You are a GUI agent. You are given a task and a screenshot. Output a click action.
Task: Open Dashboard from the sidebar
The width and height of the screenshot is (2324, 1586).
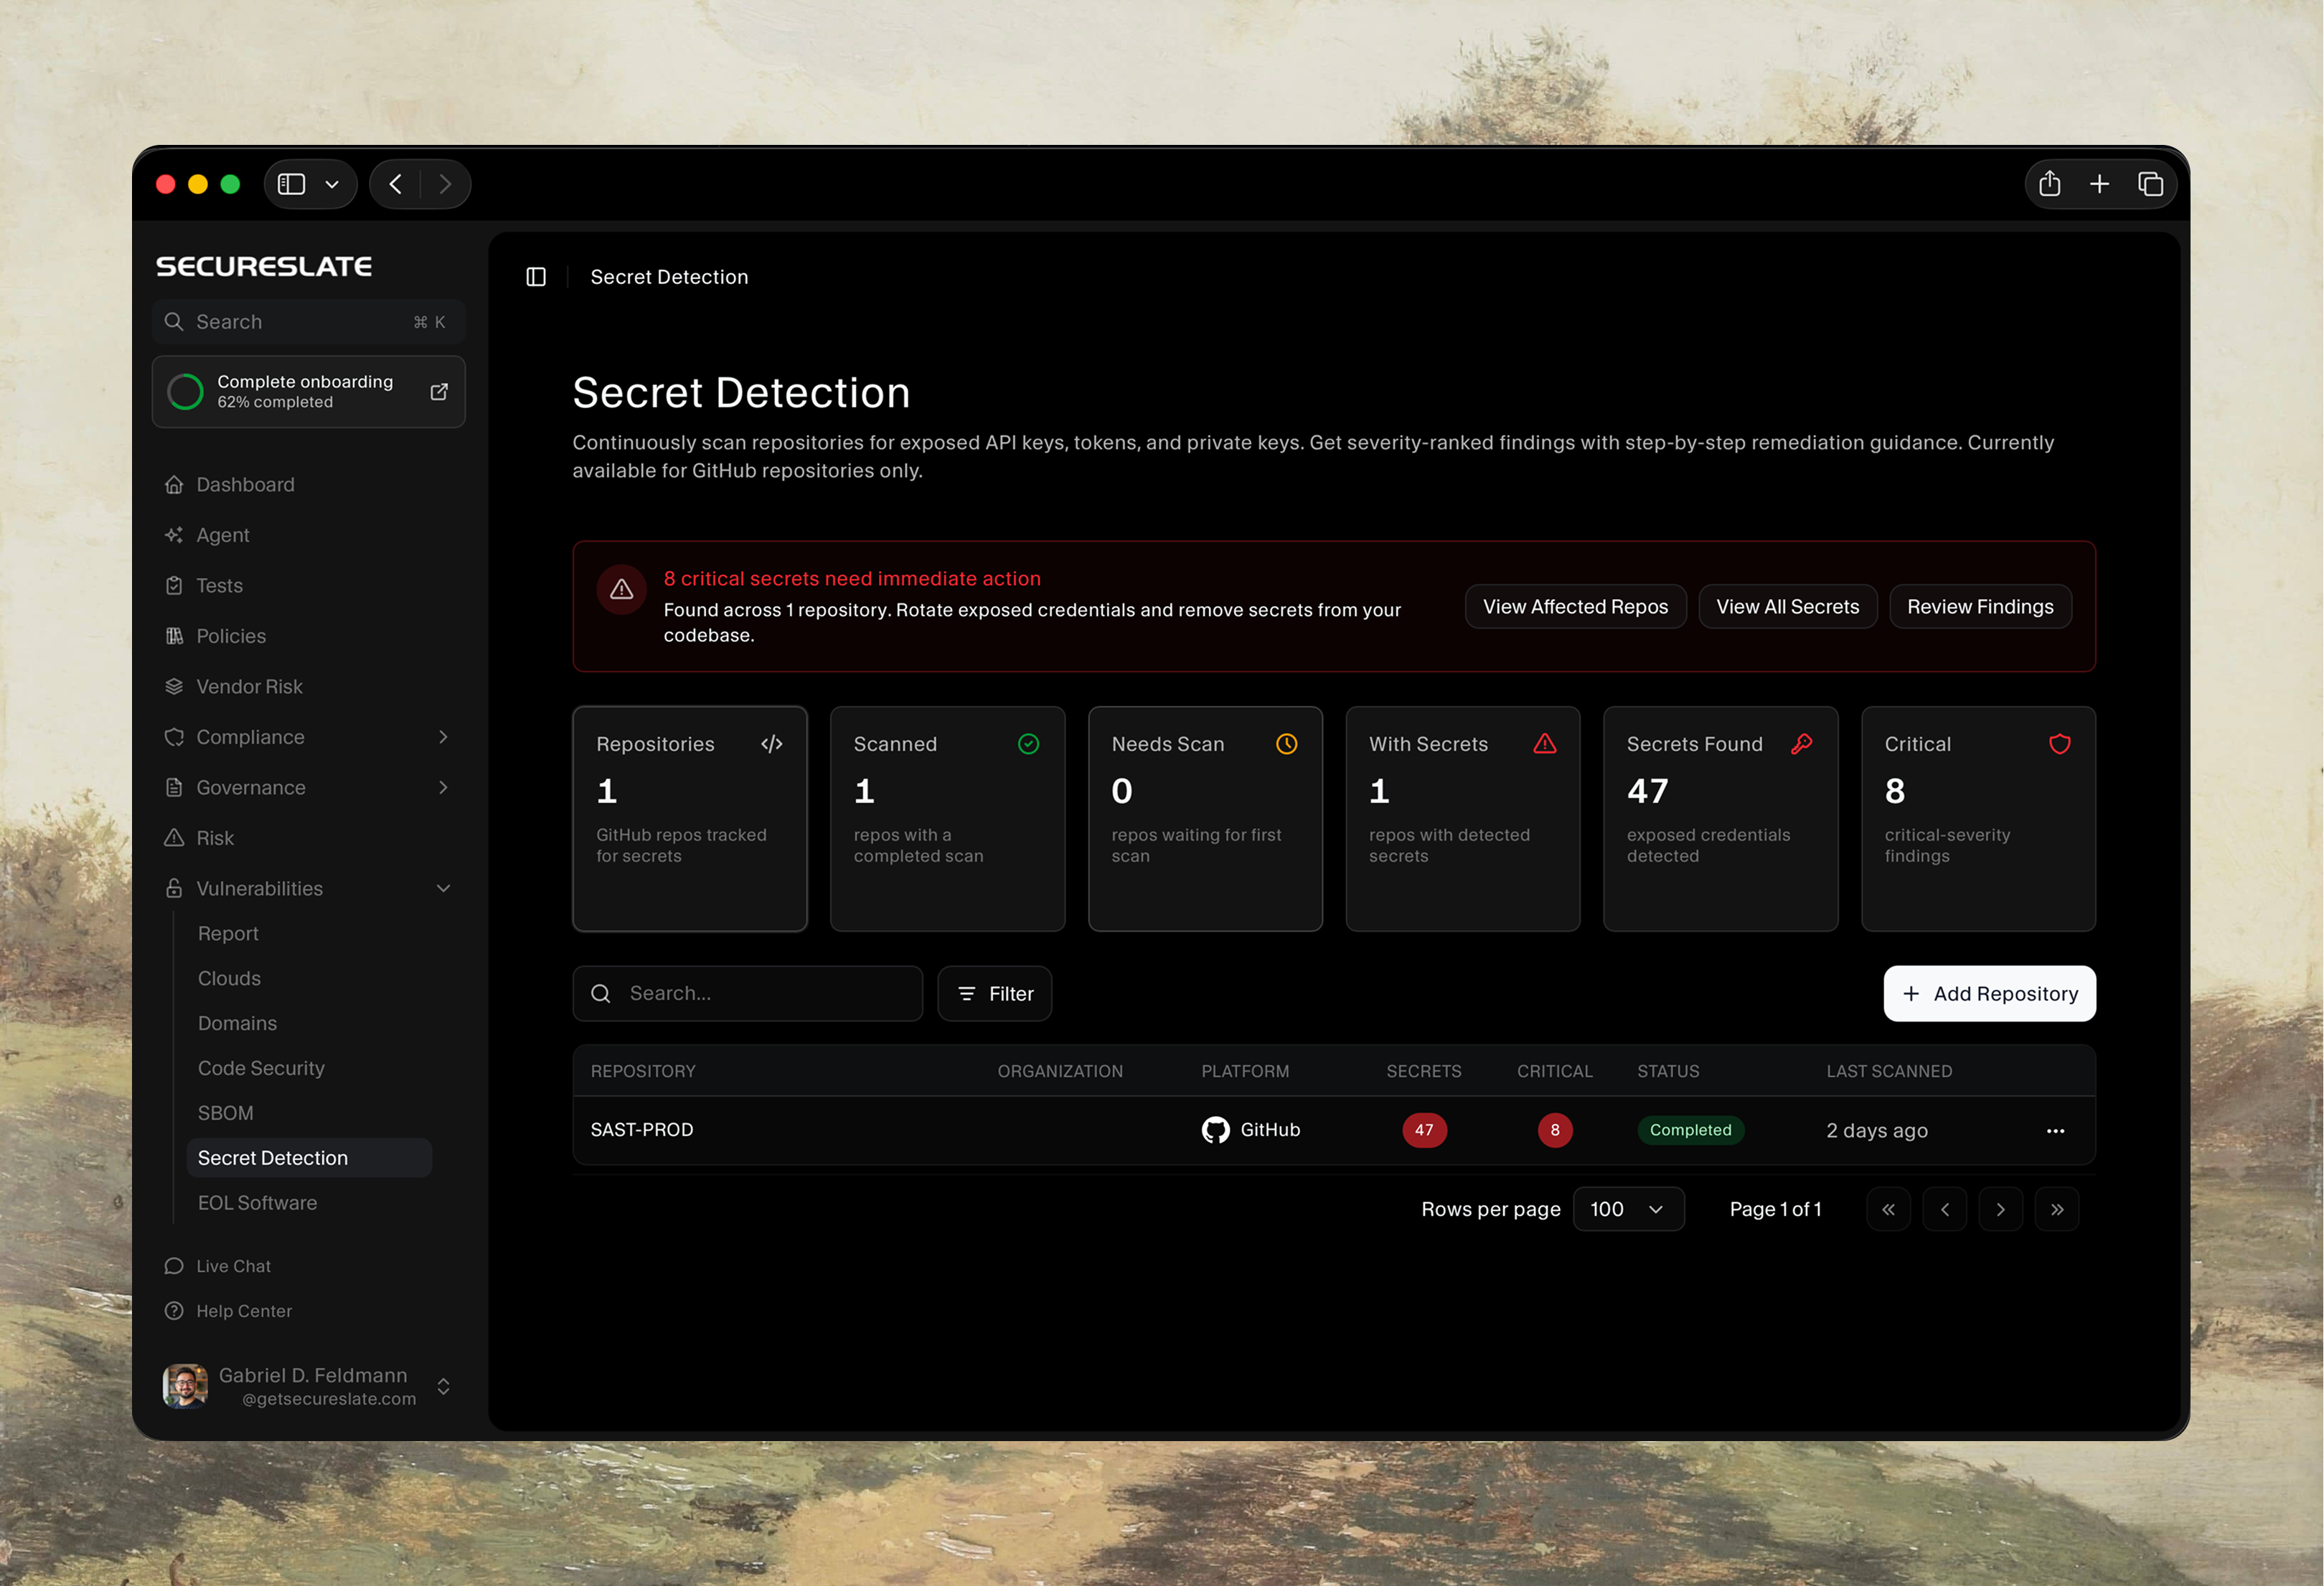tap(245, 485)
